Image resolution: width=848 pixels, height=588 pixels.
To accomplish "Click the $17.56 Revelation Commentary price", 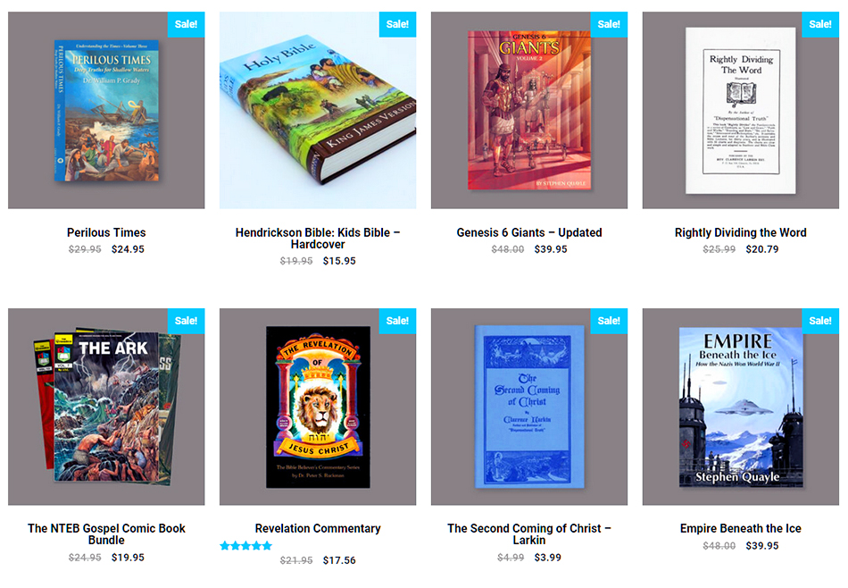I will coord(339,560).
